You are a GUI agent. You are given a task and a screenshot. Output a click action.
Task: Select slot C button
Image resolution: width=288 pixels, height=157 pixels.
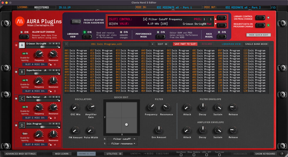[x=22, y=98]
